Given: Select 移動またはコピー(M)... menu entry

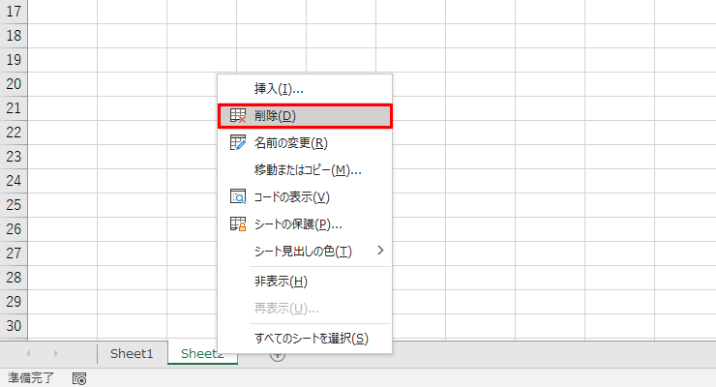Looking at the screenshot, I should coord(308,170).
